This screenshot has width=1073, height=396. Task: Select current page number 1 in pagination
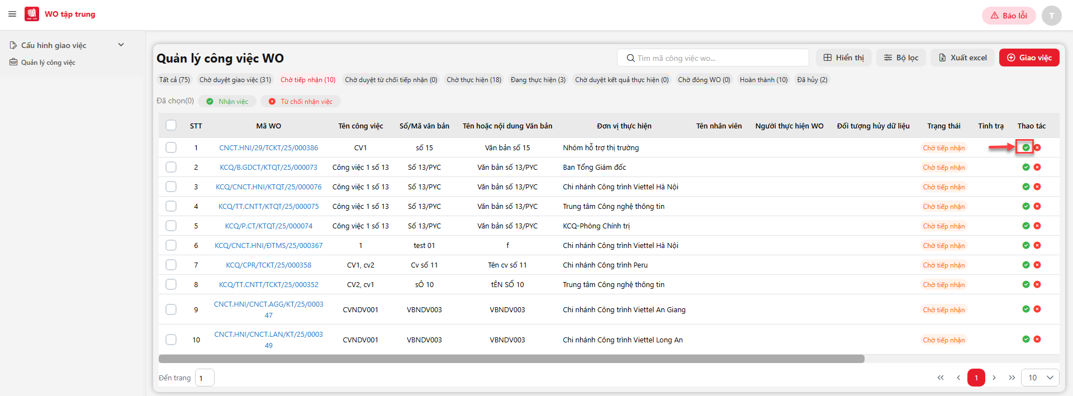[976, 378]
